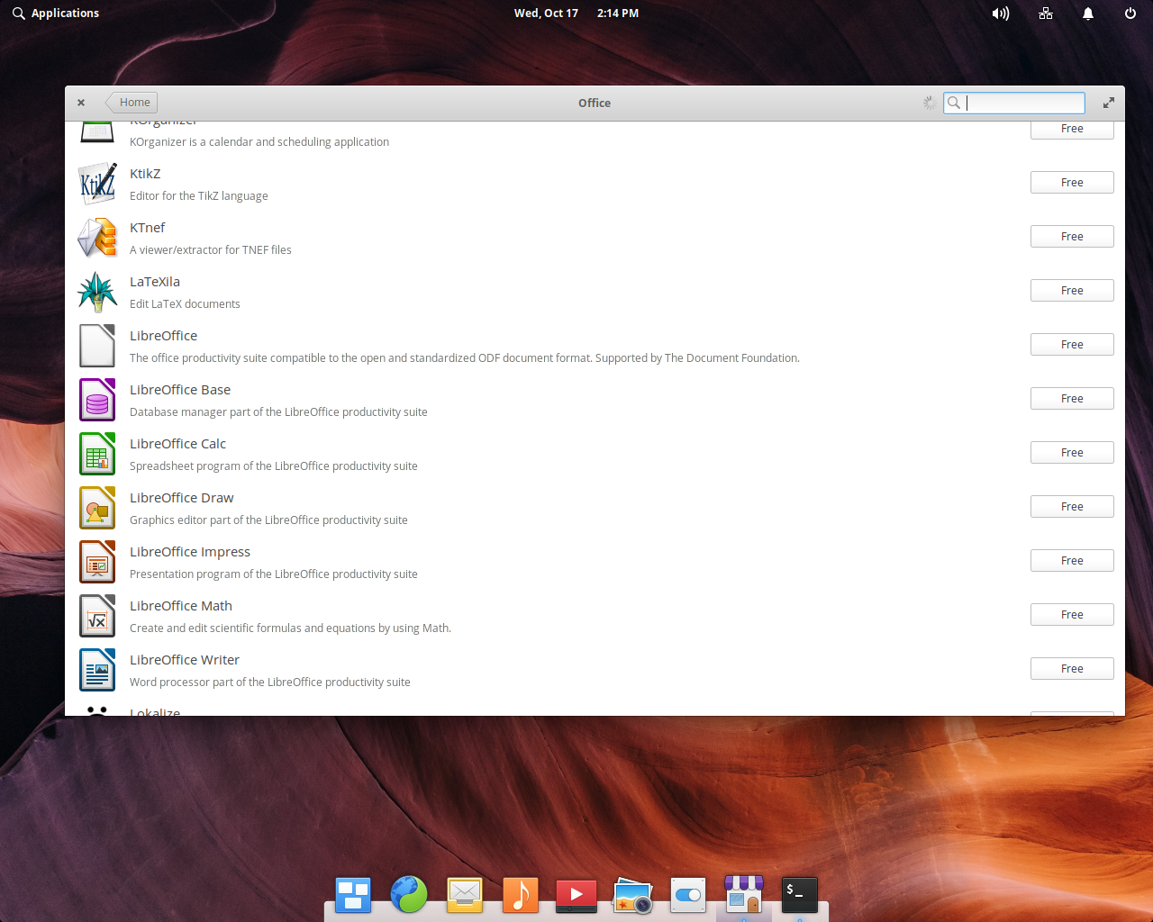Go back to Home
The image size is (1153, 922).
(132, 103)
